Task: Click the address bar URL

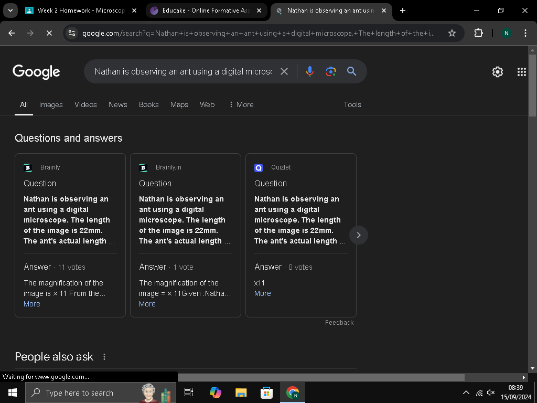Action: 259,33
